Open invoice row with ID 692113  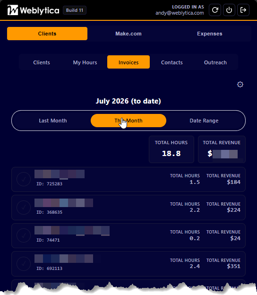click(x=128, y=264)
